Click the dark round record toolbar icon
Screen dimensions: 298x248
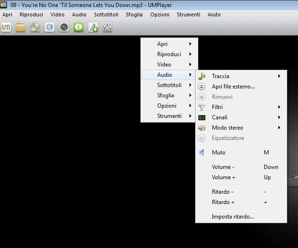[64, 27]
